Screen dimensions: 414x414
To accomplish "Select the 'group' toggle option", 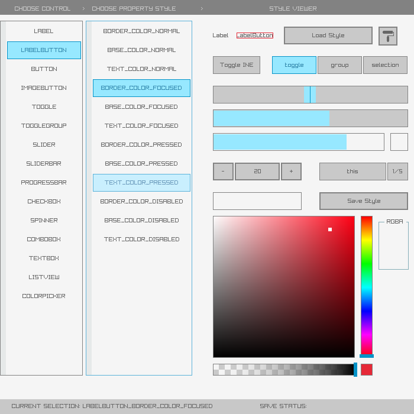I will 339,65.
